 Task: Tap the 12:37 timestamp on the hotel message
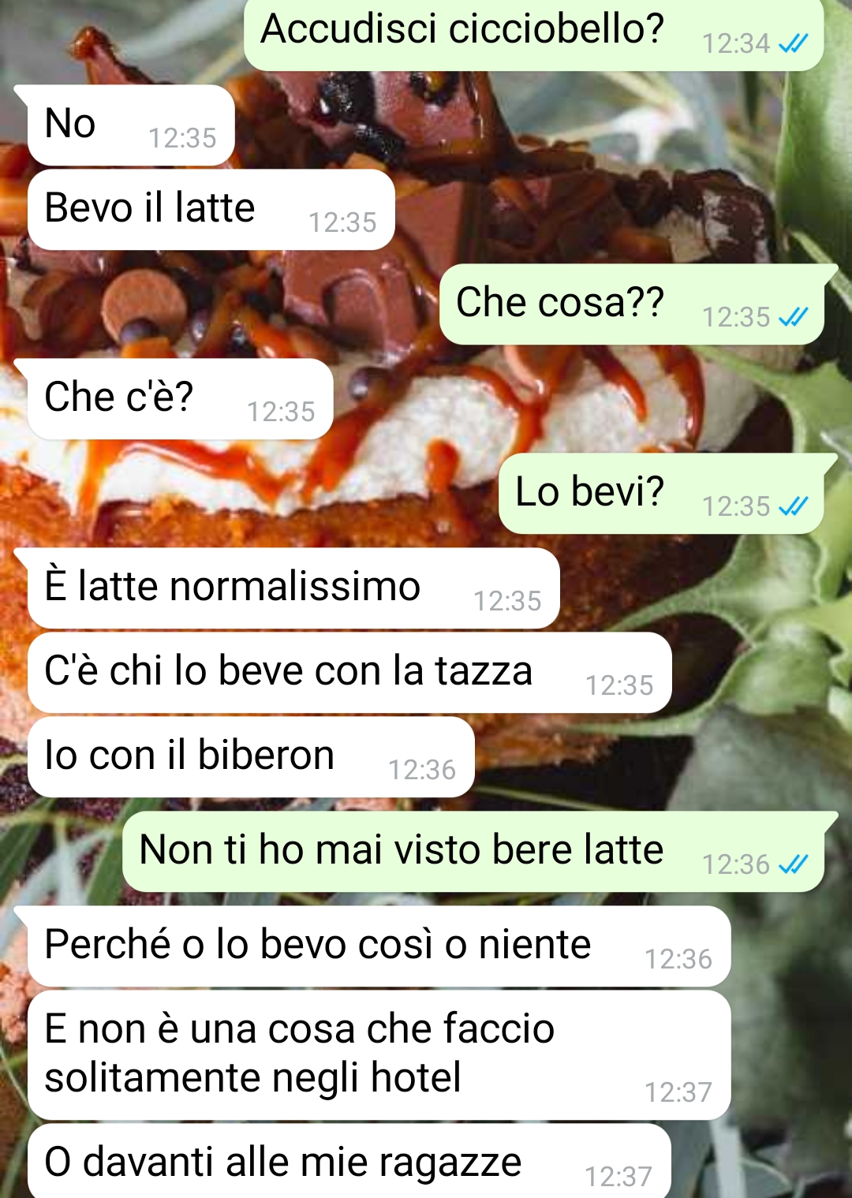(x=678, y=1092)
